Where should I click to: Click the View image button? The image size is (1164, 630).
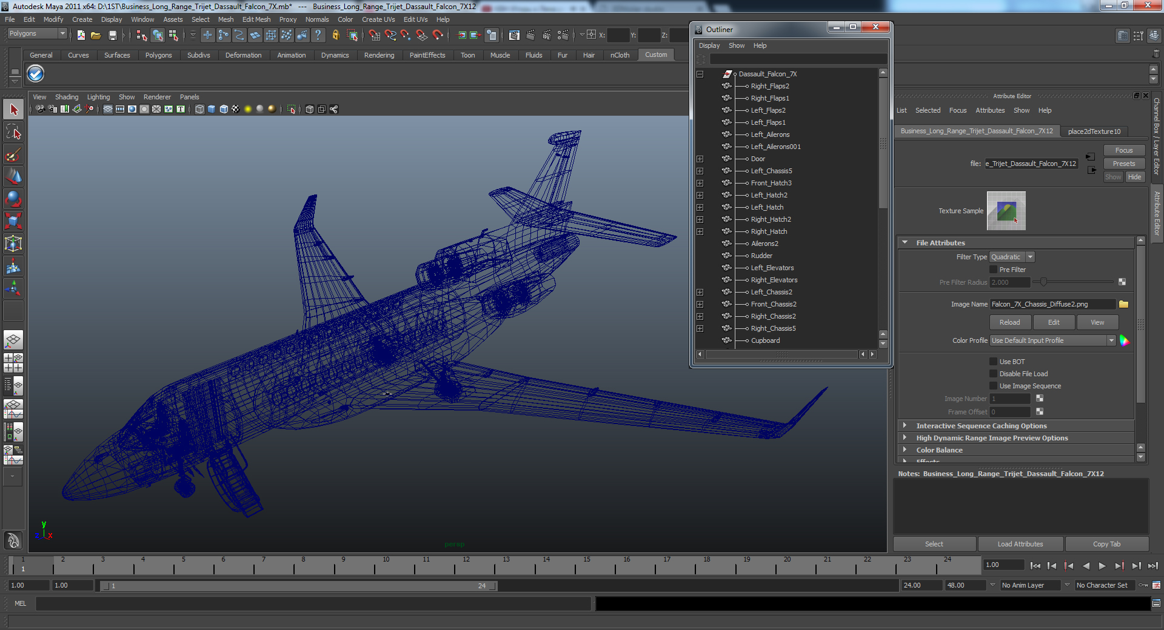coord(1097,322)
